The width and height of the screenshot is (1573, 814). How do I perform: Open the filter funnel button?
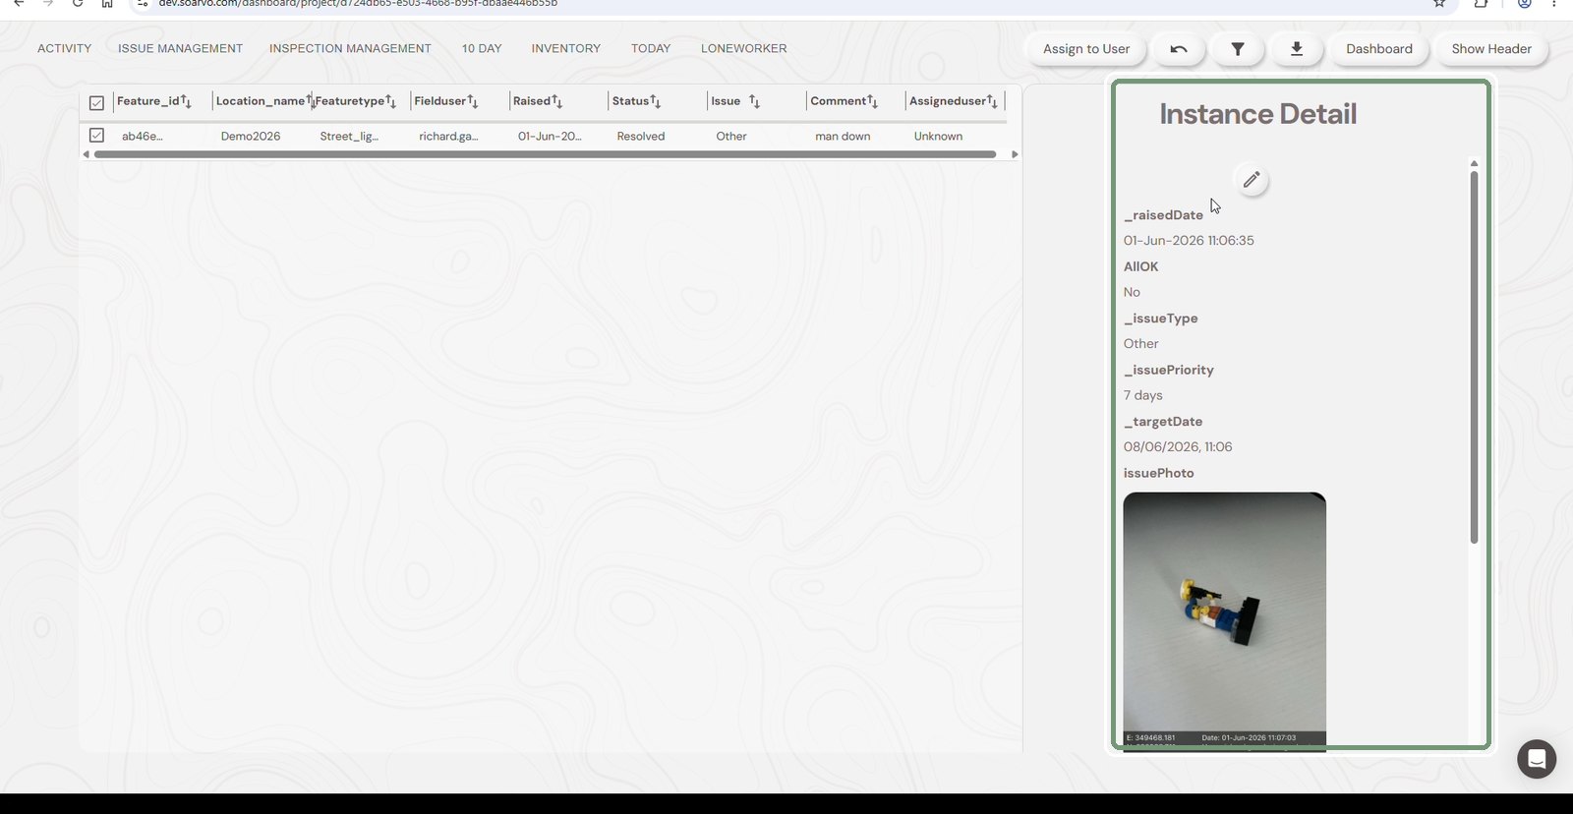(x=1238, y=49)
